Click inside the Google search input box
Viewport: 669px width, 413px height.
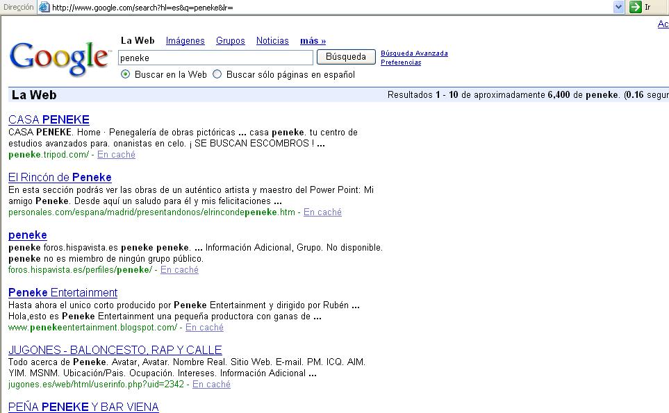[215, 58]
